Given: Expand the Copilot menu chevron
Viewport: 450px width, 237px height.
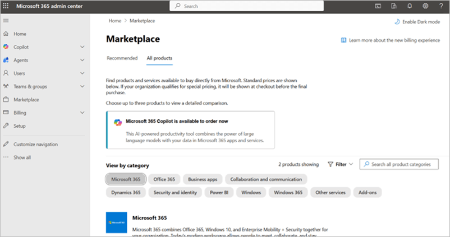Looking at the screenshot, I should click(82, 47).
